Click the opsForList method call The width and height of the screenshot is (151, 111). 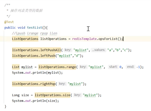point(108,39)
